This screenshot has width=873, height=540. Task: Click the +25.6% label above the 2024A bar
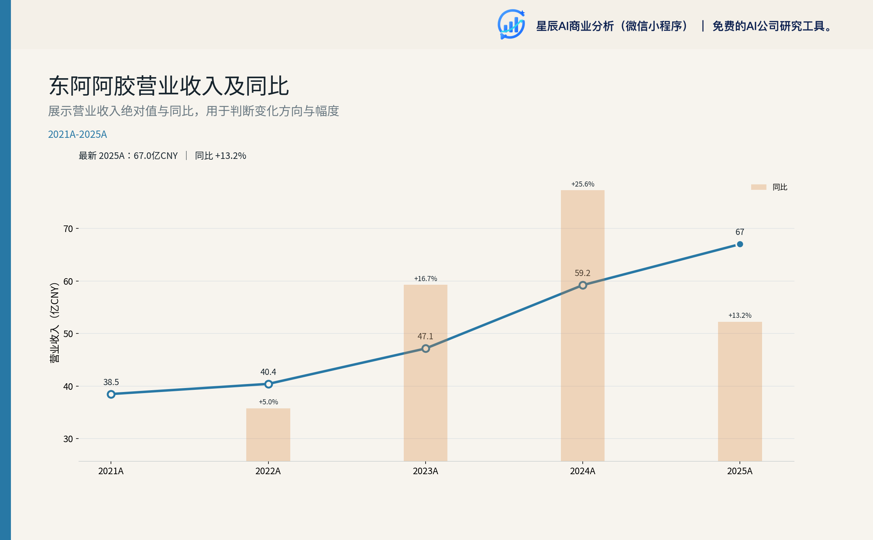coord(583,184)
